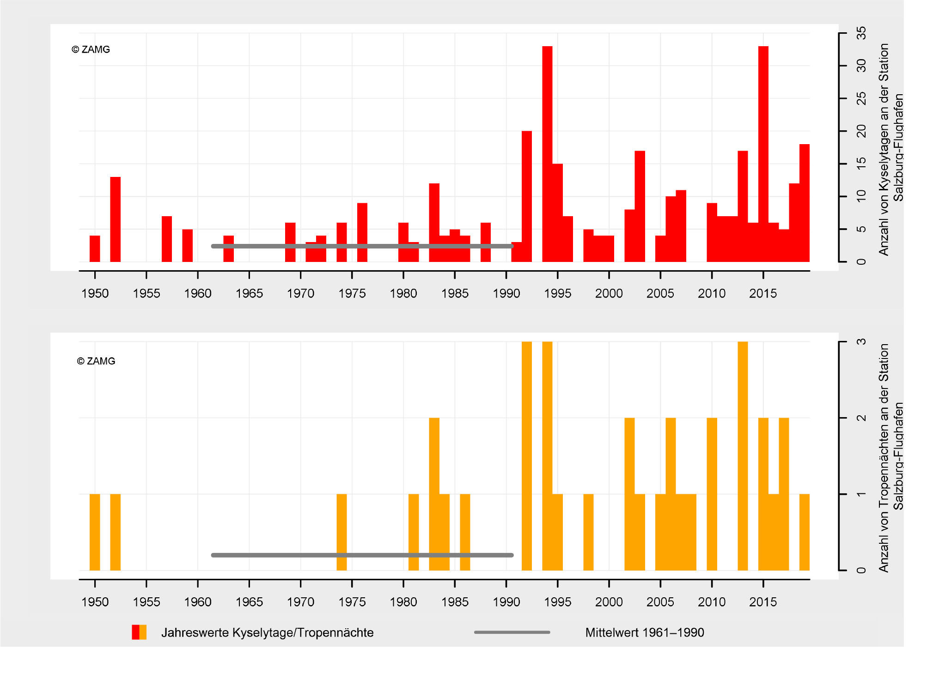Click the red/orange legend swatch
The width and height of the screenshot is (933, 674).
coord(139,632)
